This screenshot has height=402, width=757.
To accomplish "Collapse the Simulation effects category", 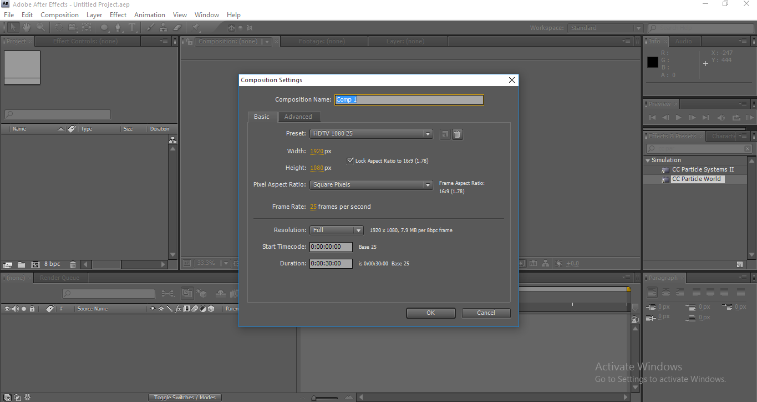I will point(648,160).
